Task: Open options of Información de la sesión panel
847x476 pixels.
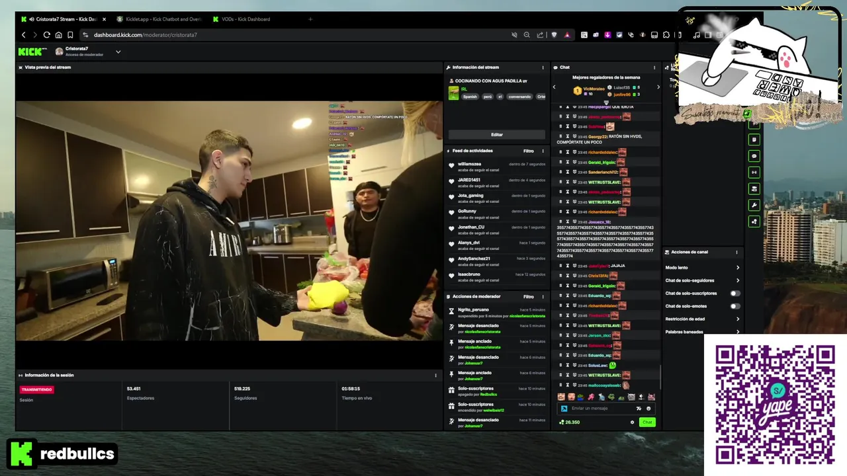Action: click(435, 376)
